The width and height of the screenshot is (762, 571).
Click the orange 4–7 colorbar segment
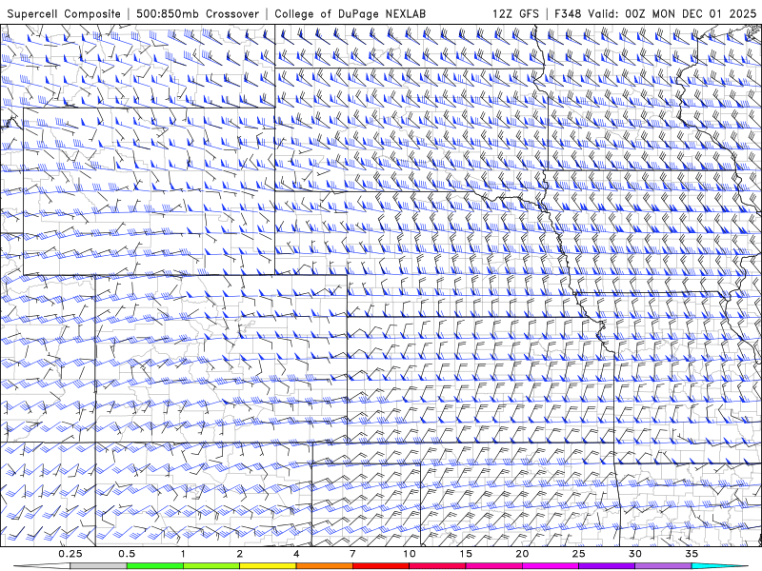[x=324, y=566]
